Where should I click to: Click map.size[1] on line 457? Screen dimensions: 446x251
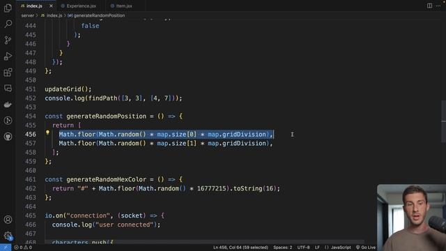(176, 144)
